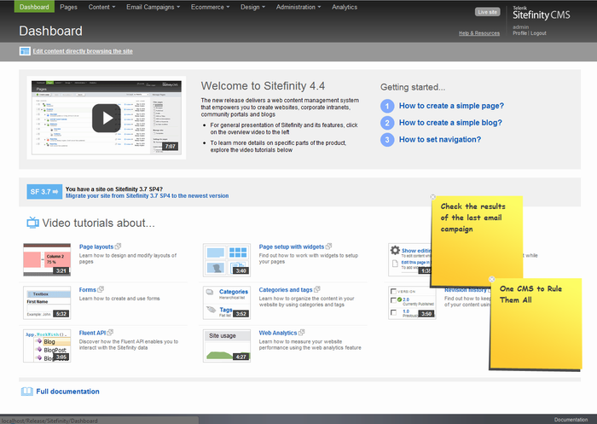Click popup icon next to Forms
The image size is (597, 424).
click(101, 289)
